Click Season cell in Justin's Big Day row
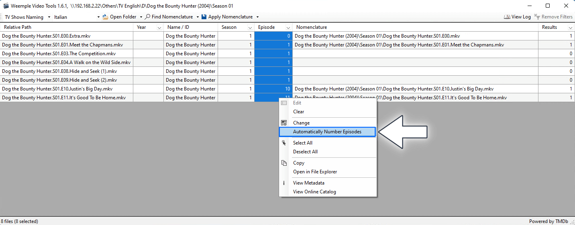Image resolution: width=575 pixels, height=225 pixels. tap(236, 89)
